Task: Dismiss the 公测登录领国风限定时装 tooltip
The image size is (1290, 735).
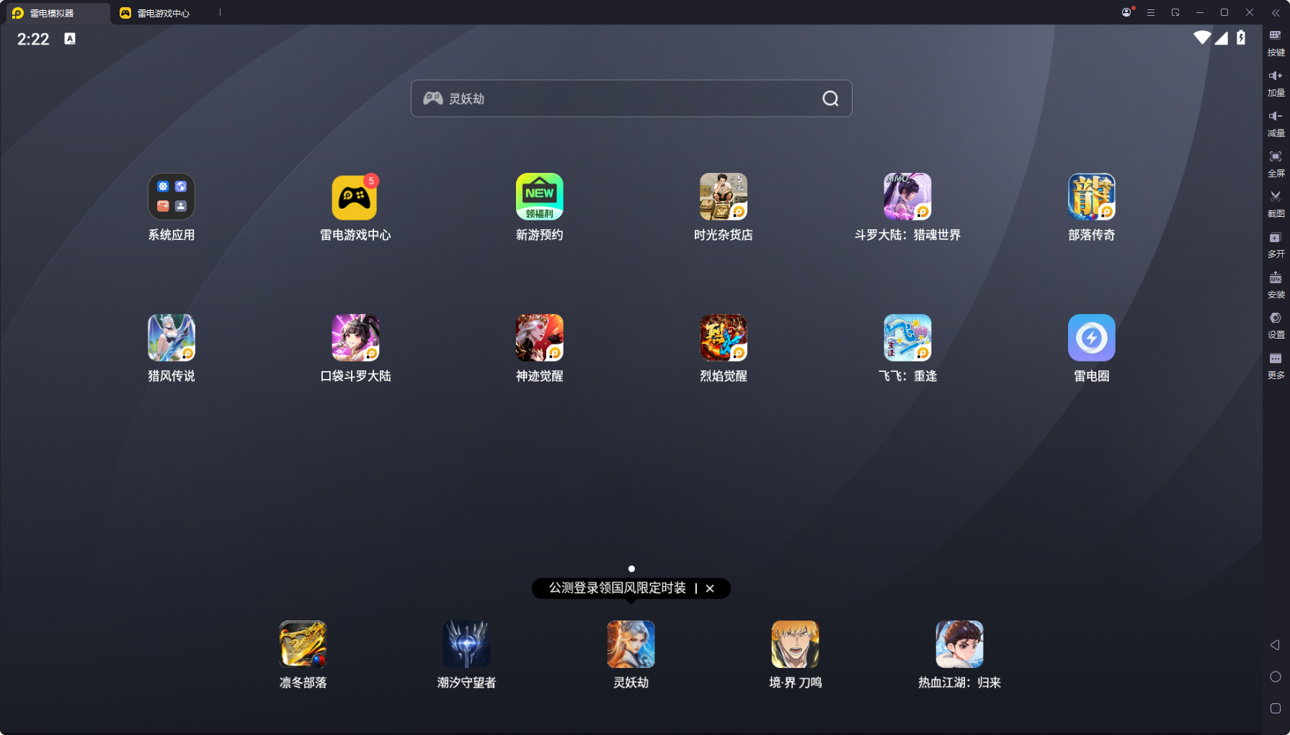Action: 710,588
